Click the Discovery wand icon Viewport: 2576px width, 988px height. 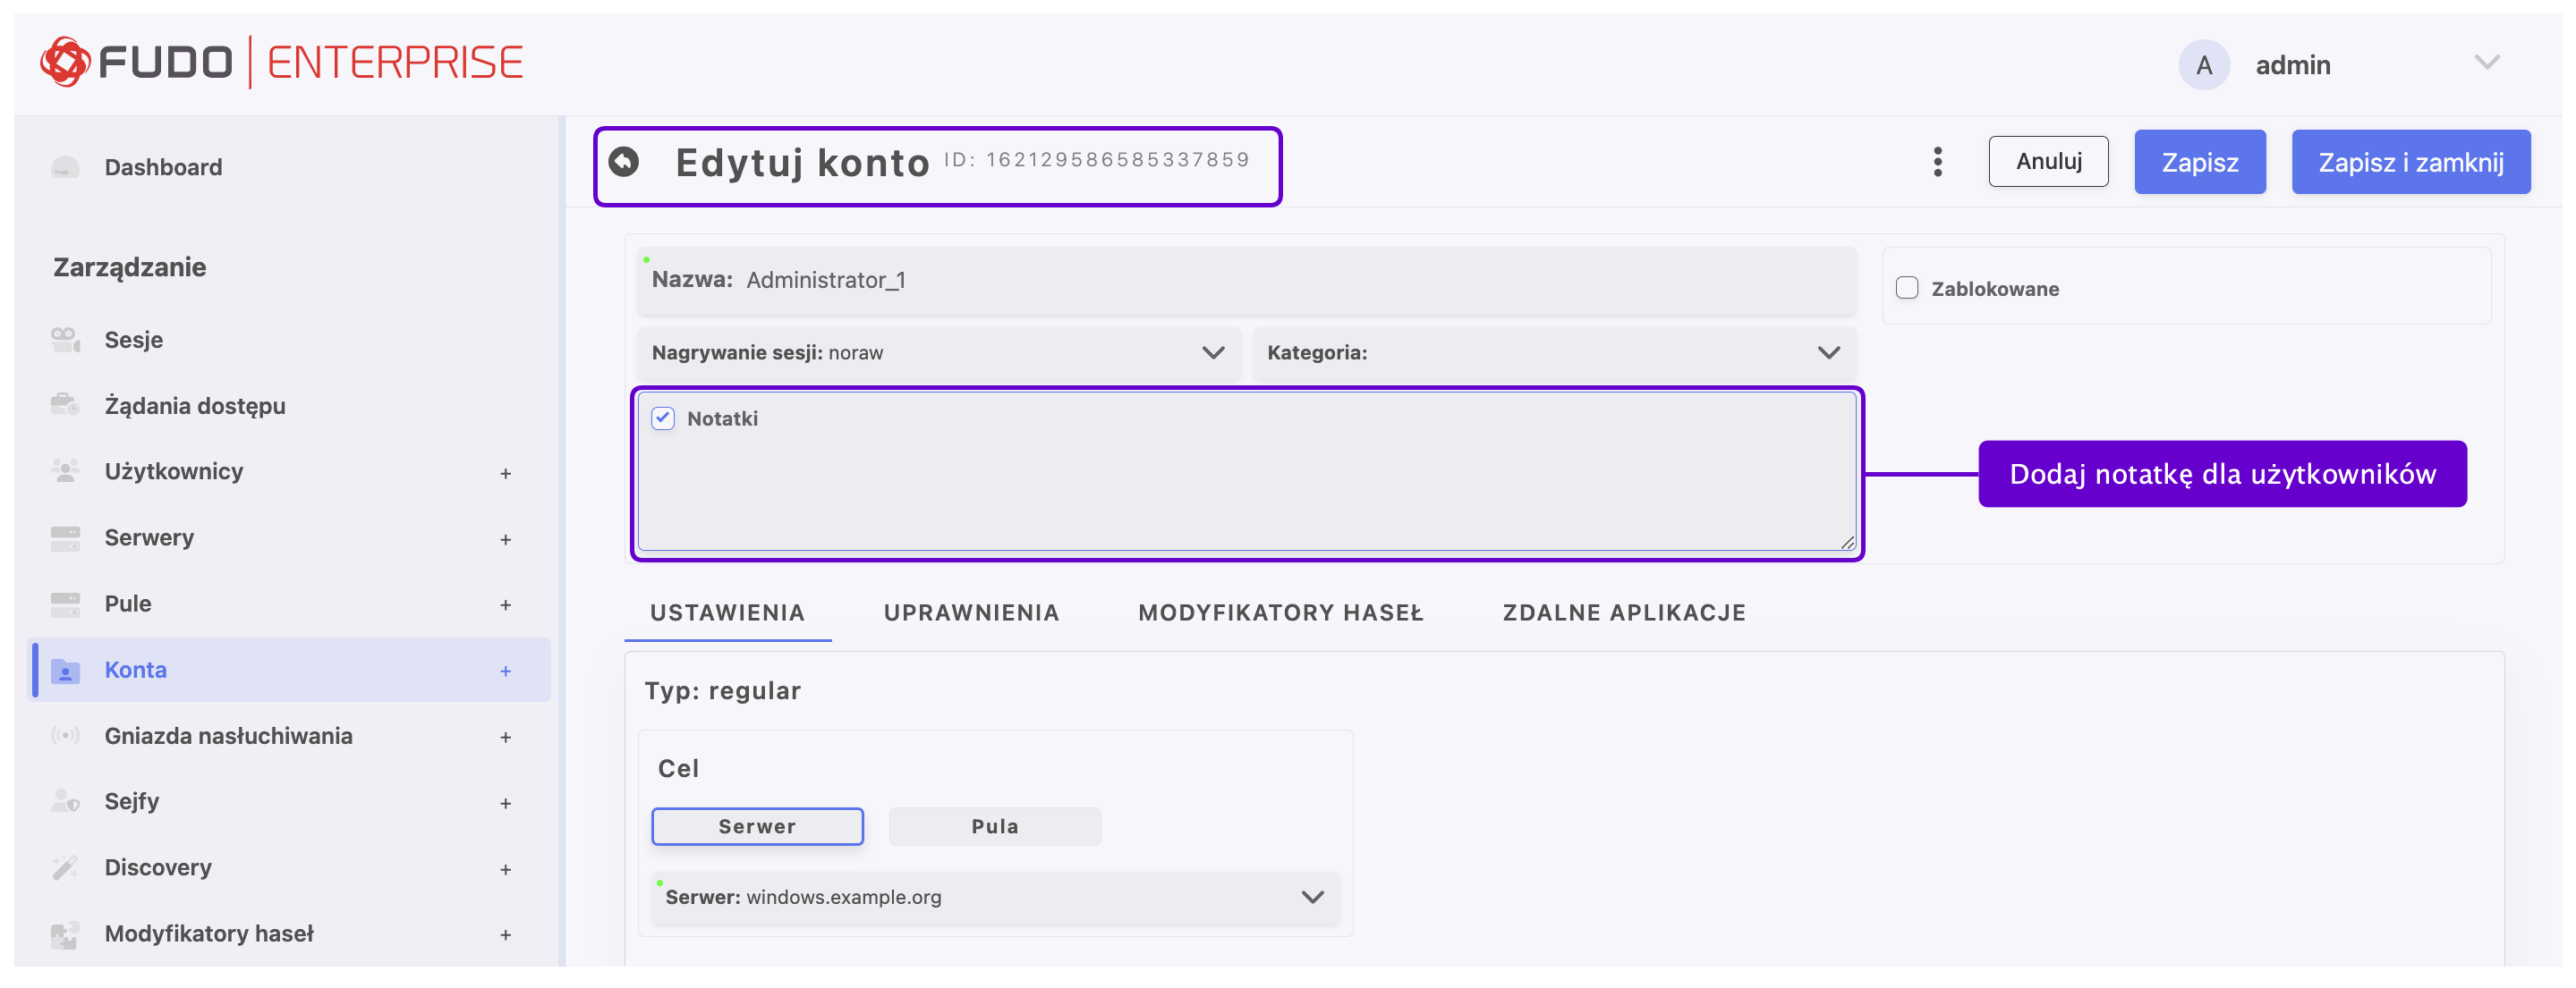point(66,867)
